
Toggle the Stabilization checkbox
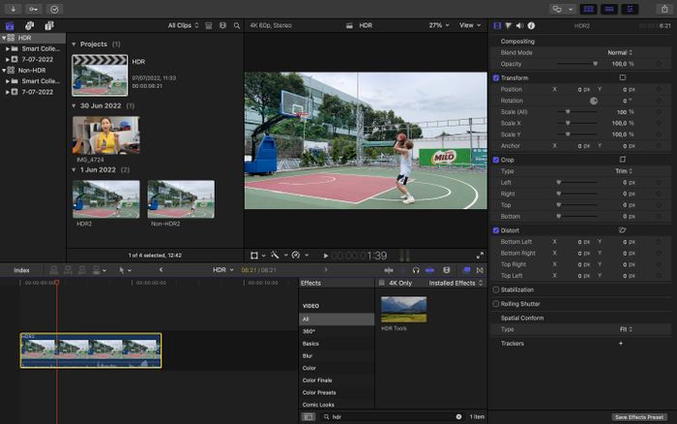[x=496, y=289]
